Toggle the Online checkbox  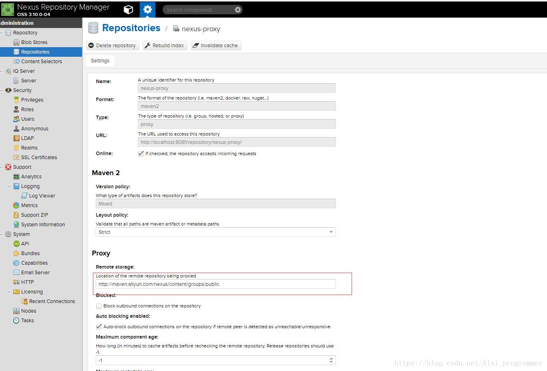tap(141, 154)
